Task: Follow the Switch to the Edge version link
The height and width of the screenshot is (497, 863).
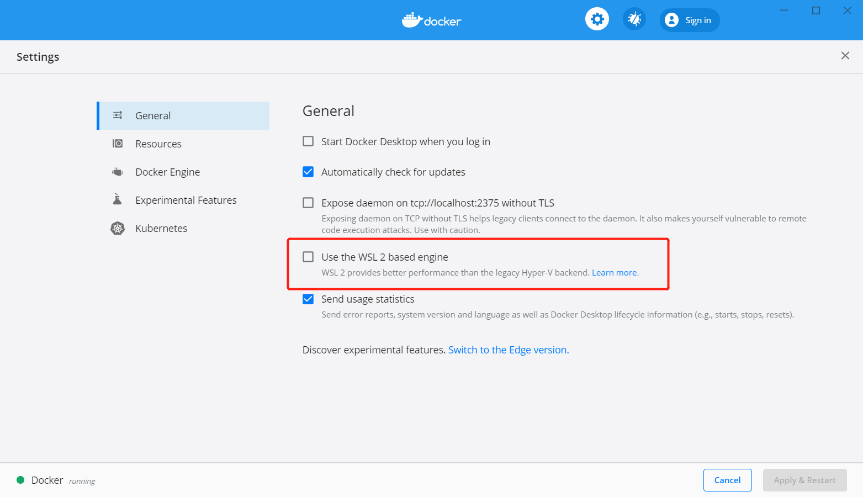Action: pyautogui.click(x=508, y=350)
